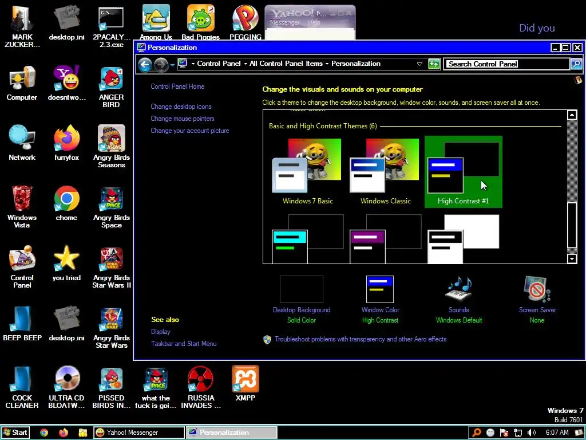Click the Back arrow in Personalization
586x440 pixels.
pos(145,65)
